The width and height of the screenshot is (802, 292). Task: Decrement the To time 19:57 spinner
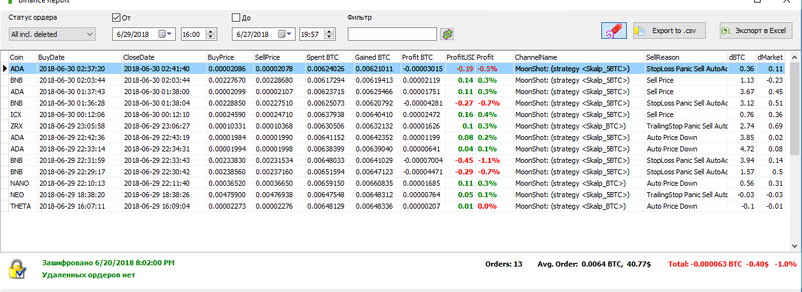click(x=331, y=36)
